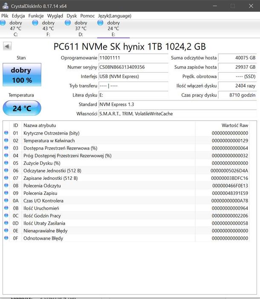The height and width of the screenshot is (299, 260).
Task: Click the previous disk arrow button
Action: [7, 46]
